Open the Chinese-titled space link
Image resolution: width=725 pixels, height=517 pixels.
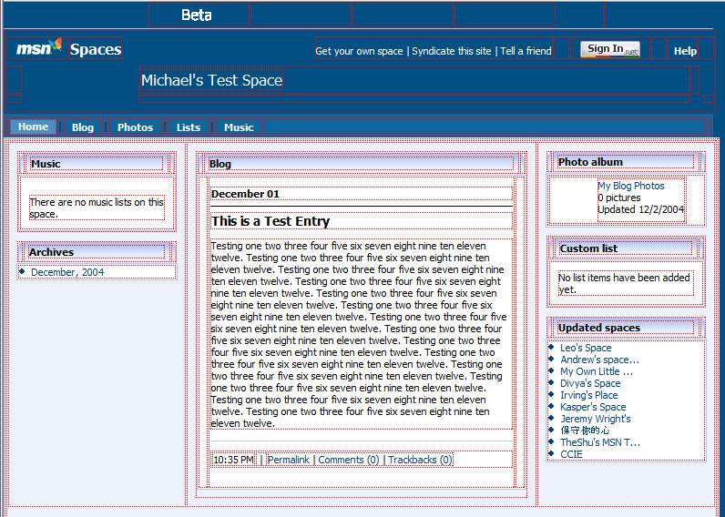(585, 431)
